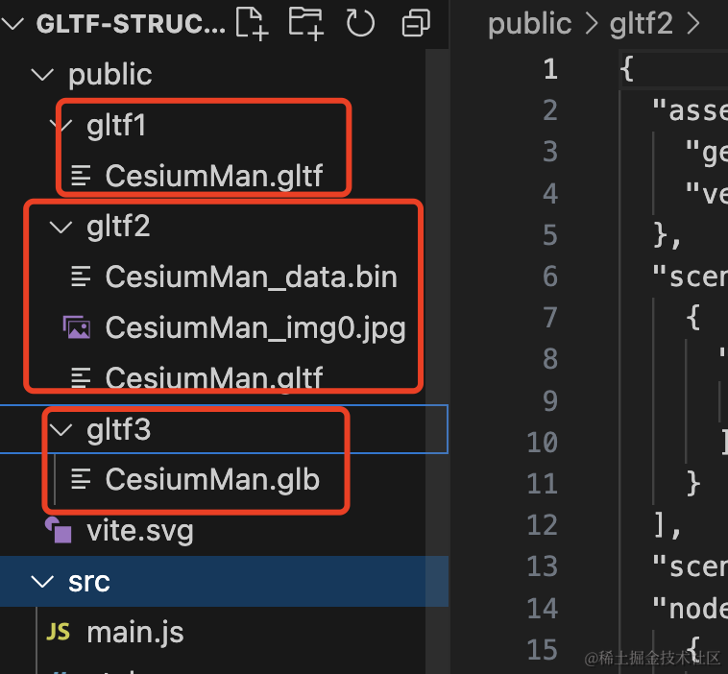Open main.js in the editor
The image size is (728, 674).
point(135,632)
